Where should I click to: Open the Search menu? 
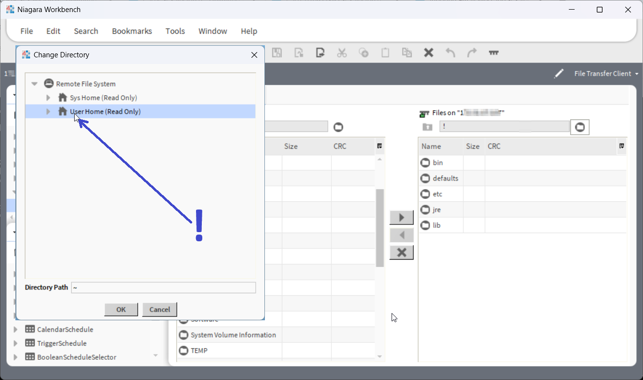coord(86,31)
